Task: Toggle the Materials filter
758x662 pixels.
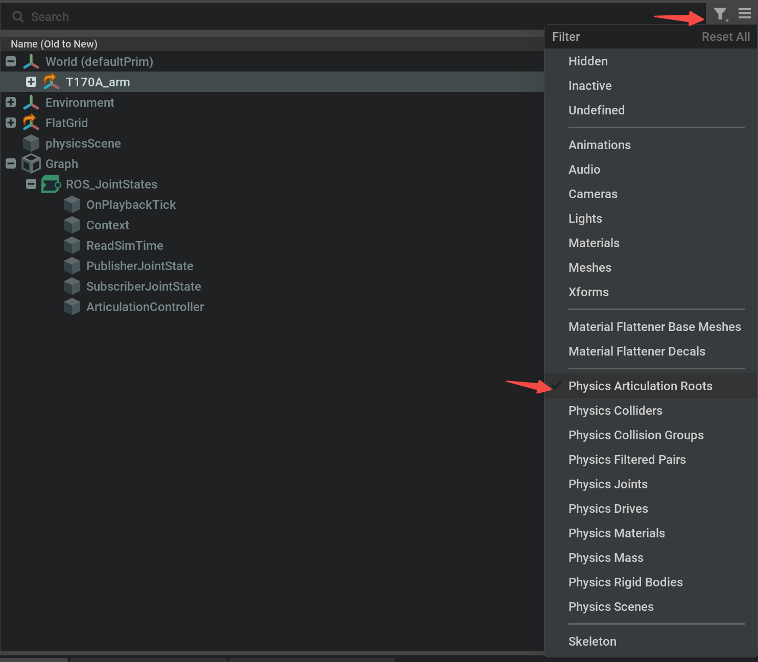Action: [650, 243]
